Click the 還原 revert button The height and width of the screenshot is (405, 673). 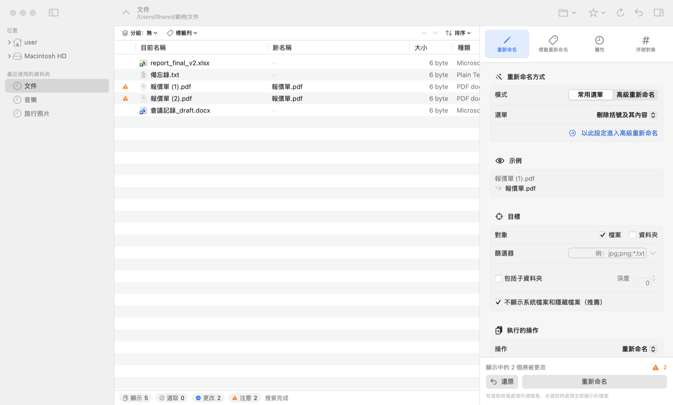[502, 381]
